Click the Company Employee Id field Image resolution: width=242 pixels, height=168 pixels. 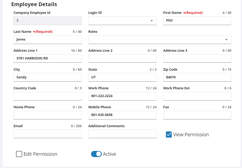(48, 21)
